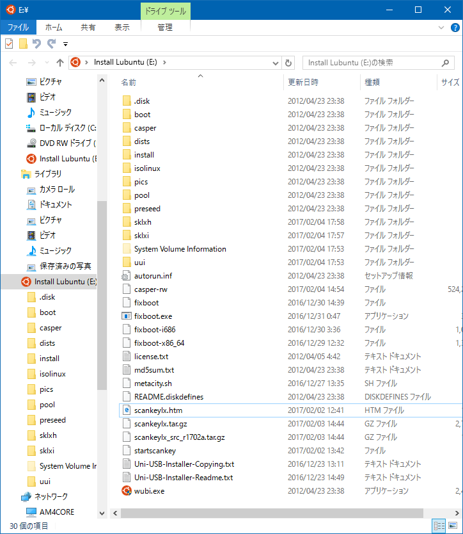The width and height of the screenshot is (463, 534).
Task: Expand the breadcrumb chevron after Install Lubuntu (E:)
Action: (x=164, y=62)
